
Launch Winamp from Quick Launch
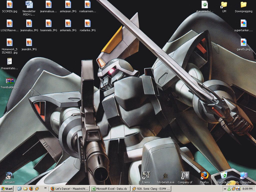tap(37, 189)
